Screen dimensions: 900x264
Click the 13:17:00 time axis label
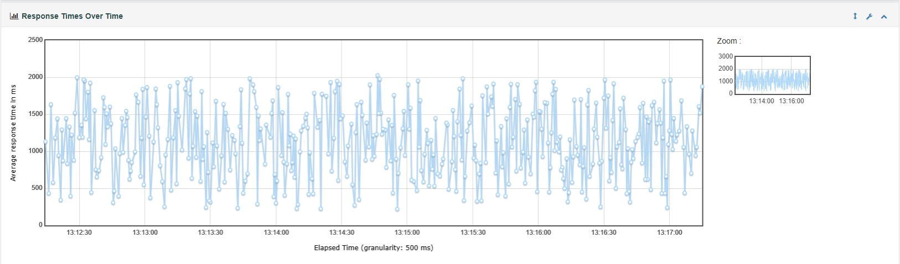670,233
